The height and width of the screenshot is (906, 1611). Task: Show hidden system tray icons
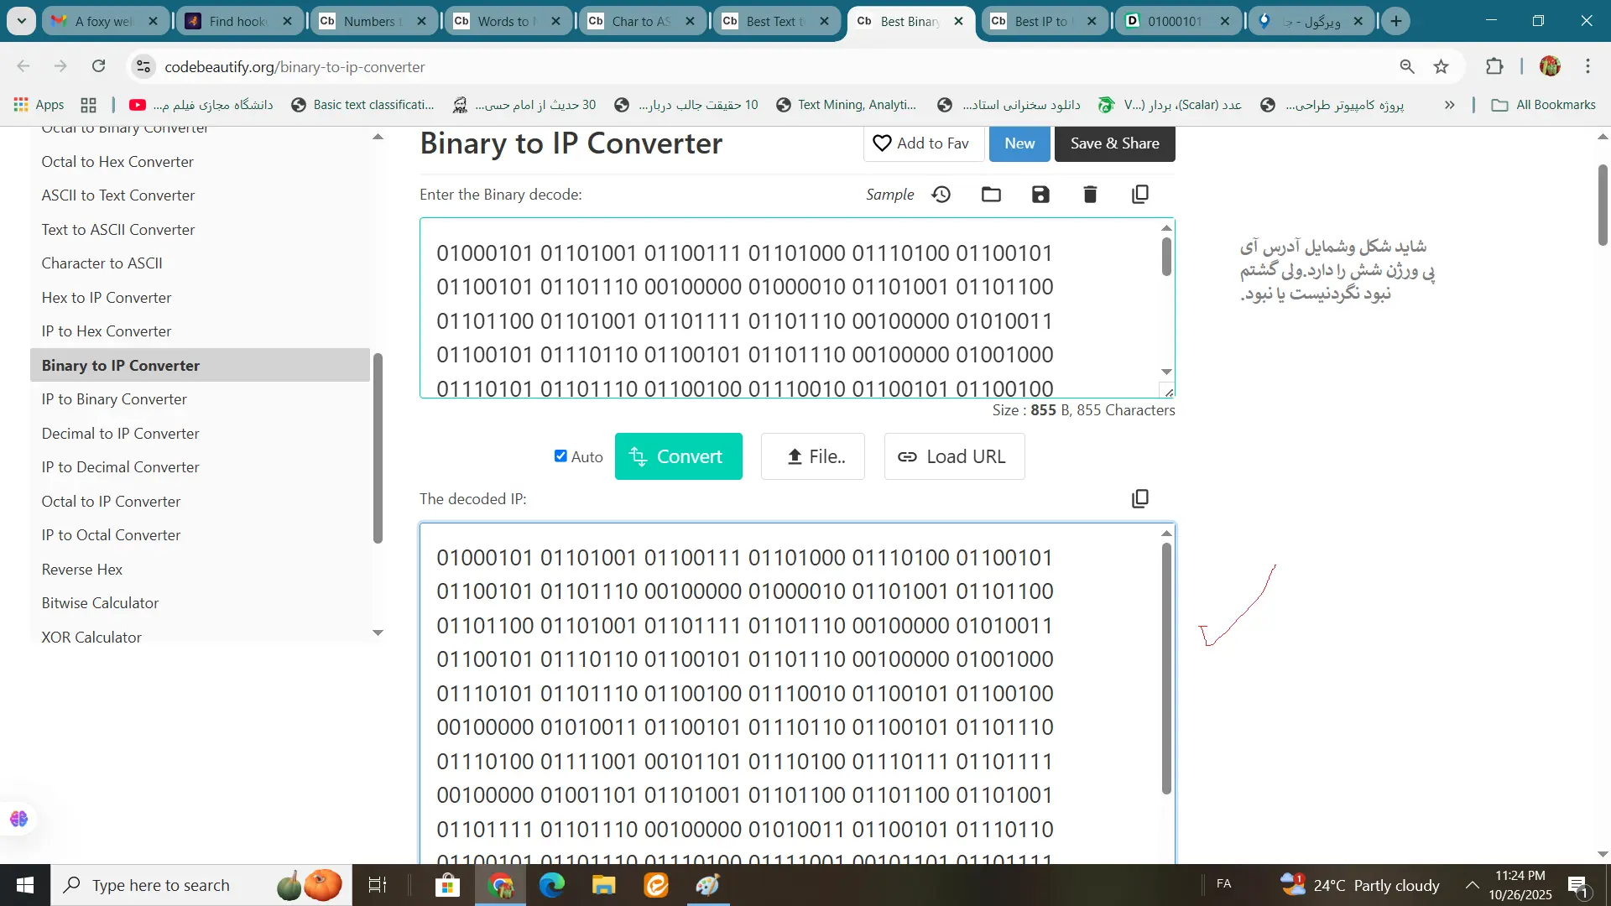[x=1472, y=885]
